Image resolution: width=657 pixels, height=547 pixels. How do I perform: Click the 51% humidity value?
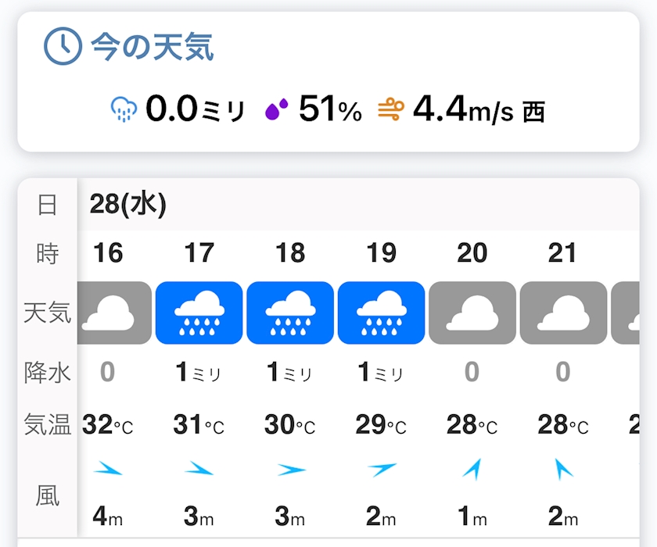[x=330, y=110]
